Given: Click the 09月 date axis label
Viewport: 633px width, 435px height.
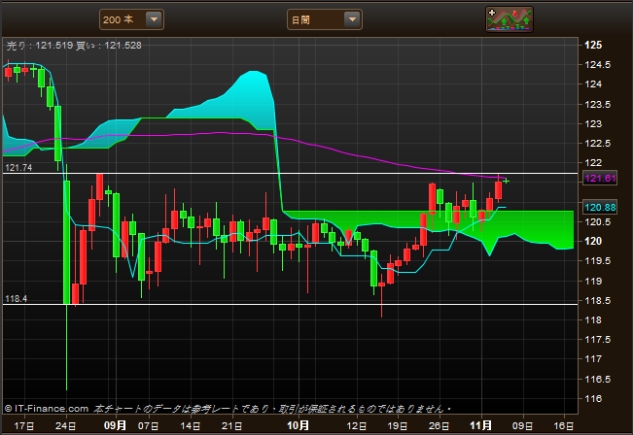Looking at the screenshot, I should (x=115, y=425).
